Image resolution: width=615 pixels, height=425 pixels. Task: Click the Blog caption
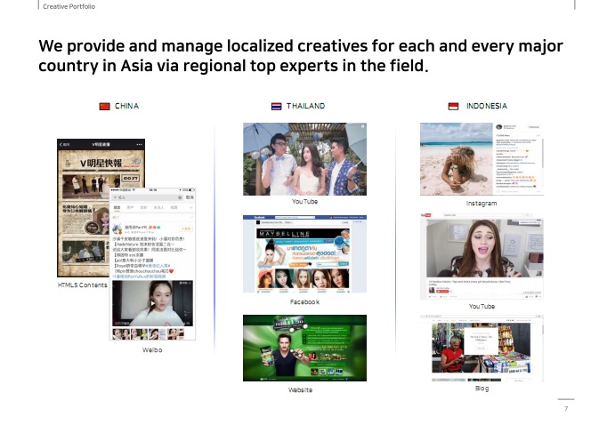pyautogui.click(x=482, y=389)
